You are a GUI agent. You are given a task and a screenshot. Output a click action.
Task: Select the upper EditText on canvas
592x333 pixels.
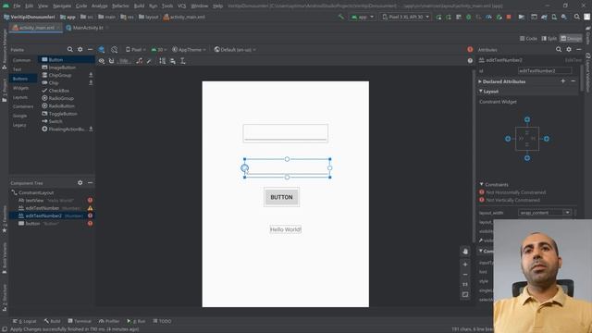tap(286, 133)
